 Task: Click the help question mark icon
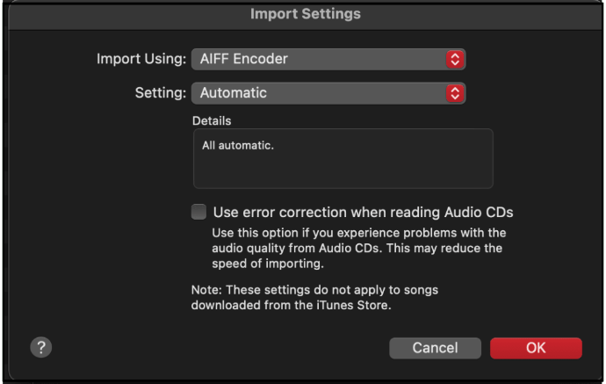pos(40,347)
